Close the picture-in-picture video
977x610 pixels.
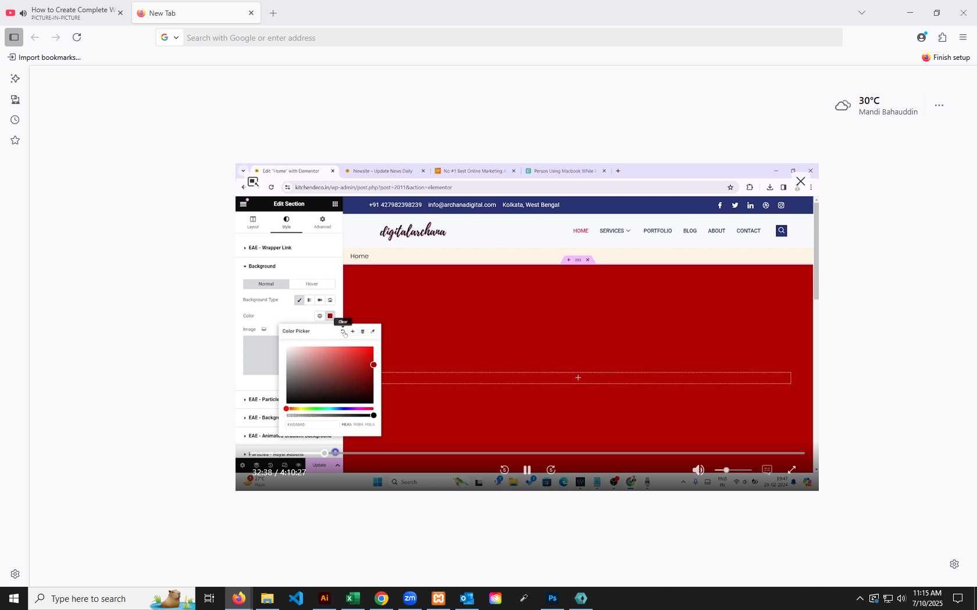tap(801, 181)
